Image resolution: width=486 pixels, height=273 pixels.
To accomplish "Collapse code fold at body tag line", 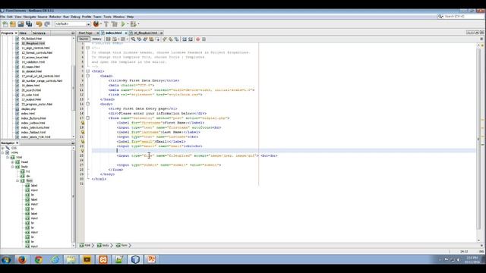I will 88,104.
